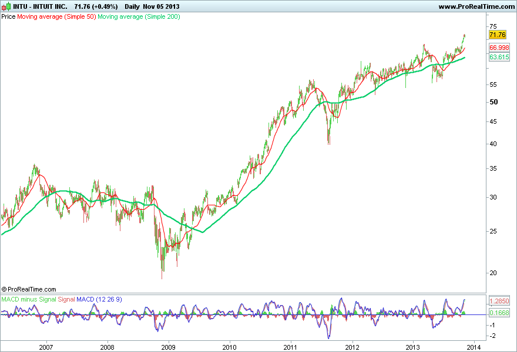The height and width of the screenshot is (352, 517).
Task: Click the 30 price axis label
Action: click(493, 197)
